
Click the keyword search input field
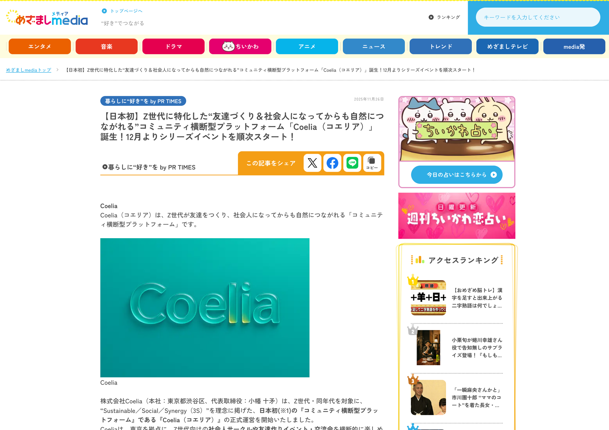click(x=538, y=17)
